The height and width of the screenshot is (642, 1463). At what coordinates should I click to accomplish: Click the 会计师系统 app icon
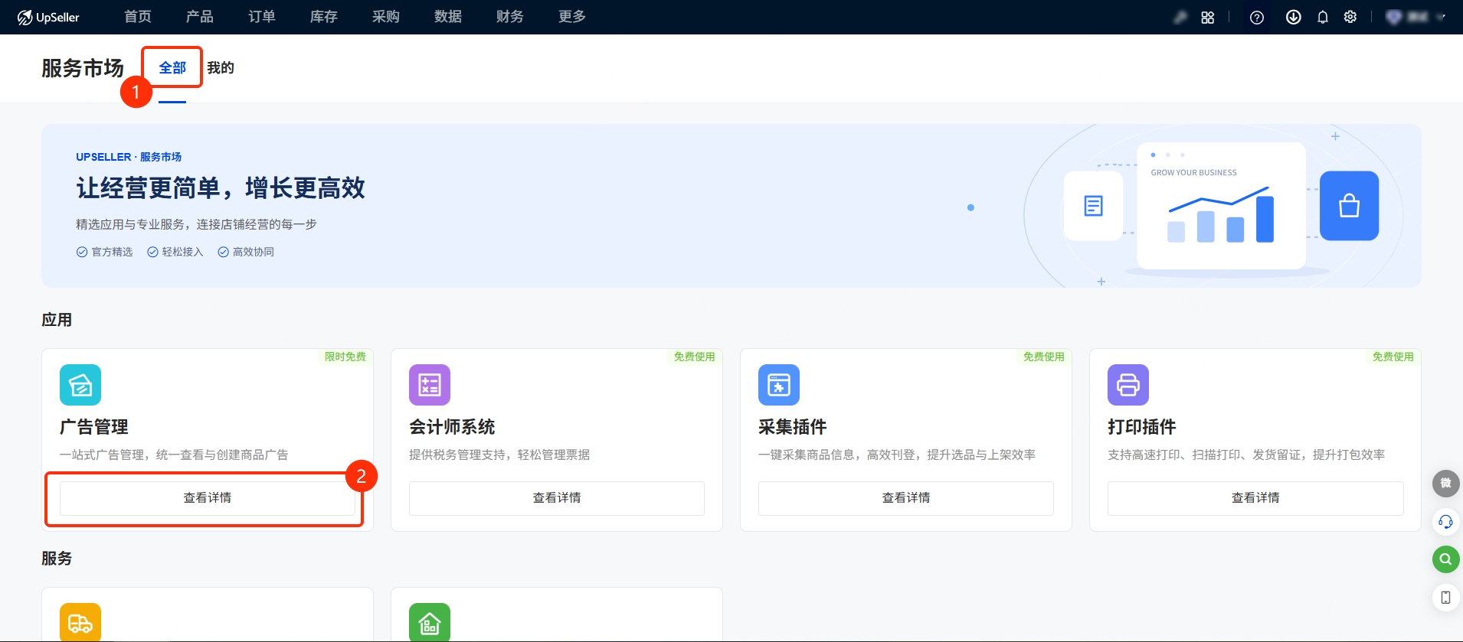tap(430, 385)
